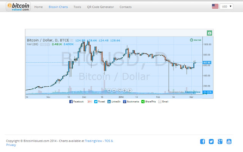Click the 2.481K volume value
The width and height of the screenshot is (243, 152).
tap(57, 44)
